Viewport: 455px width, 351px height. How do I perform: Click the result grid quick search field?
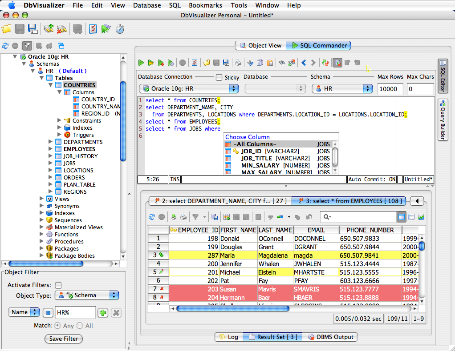(x=358, y=217)
